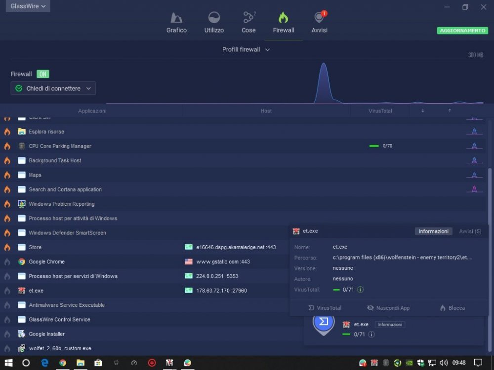Click Blocca to block et.exe

pyautogui.click(x=453, y=308)
